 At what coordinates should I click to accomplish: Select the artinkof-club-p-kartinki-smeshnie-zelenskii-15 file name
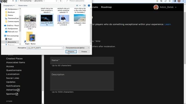[x=63, y=10]
